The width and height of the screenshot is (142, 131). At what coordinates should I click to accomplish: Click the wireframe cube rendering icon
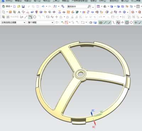[x=122, y=6]
